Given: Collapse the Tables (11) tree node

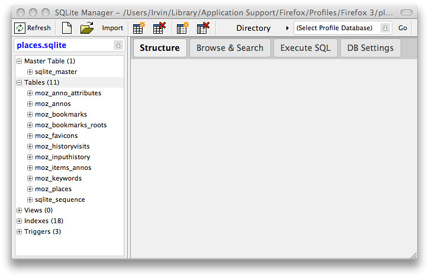Looking at the screenshot, I should [20, 82].
